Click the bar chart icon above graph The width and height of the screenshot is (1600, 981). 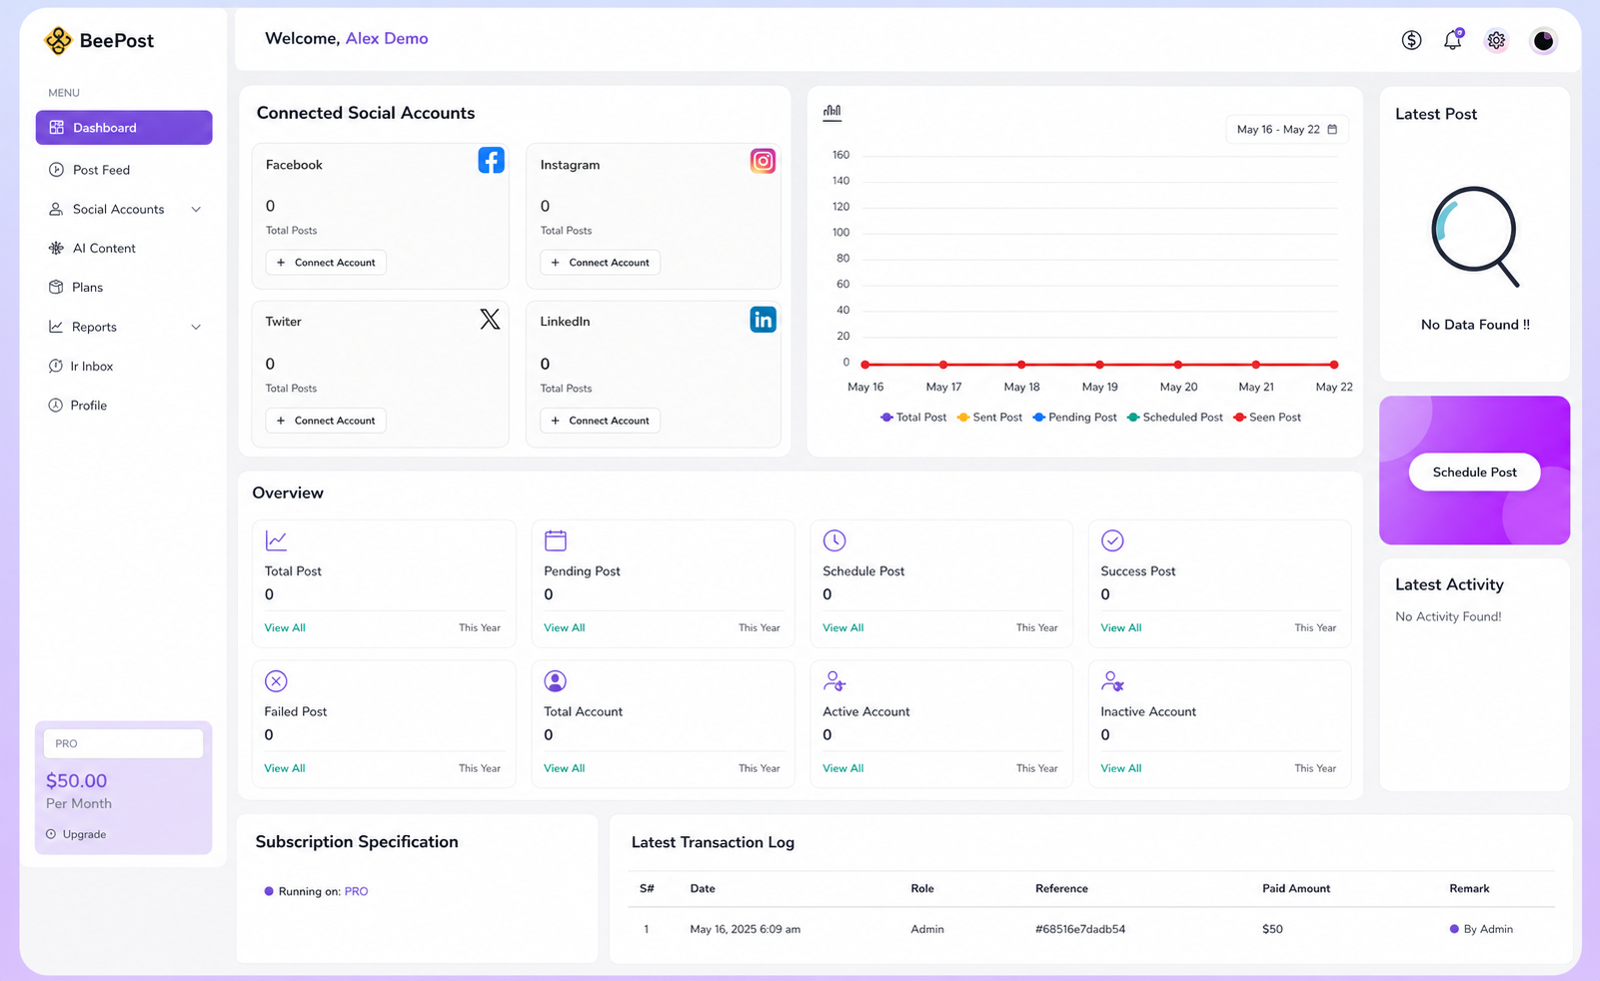[831, 112]
